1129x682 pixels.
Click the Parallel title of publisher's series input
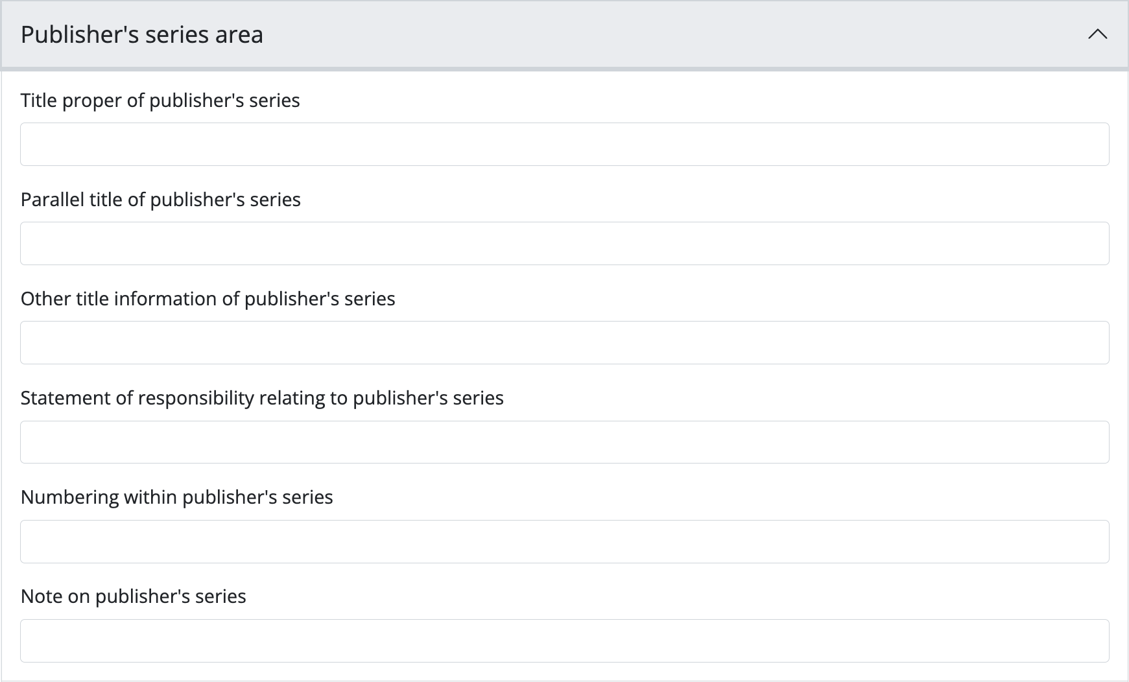[x=564, y=243]
